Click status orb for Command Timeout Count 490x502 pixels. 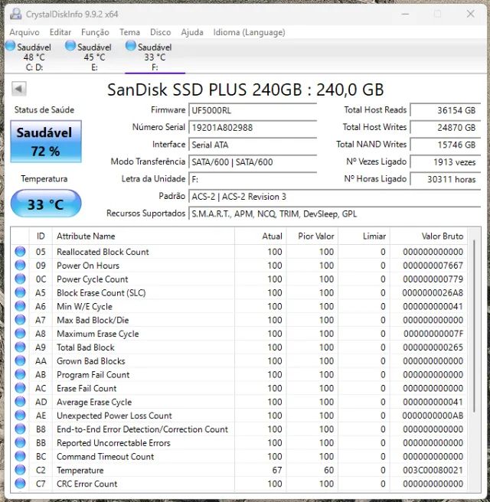pyautogui.click(x=20, y=457)
